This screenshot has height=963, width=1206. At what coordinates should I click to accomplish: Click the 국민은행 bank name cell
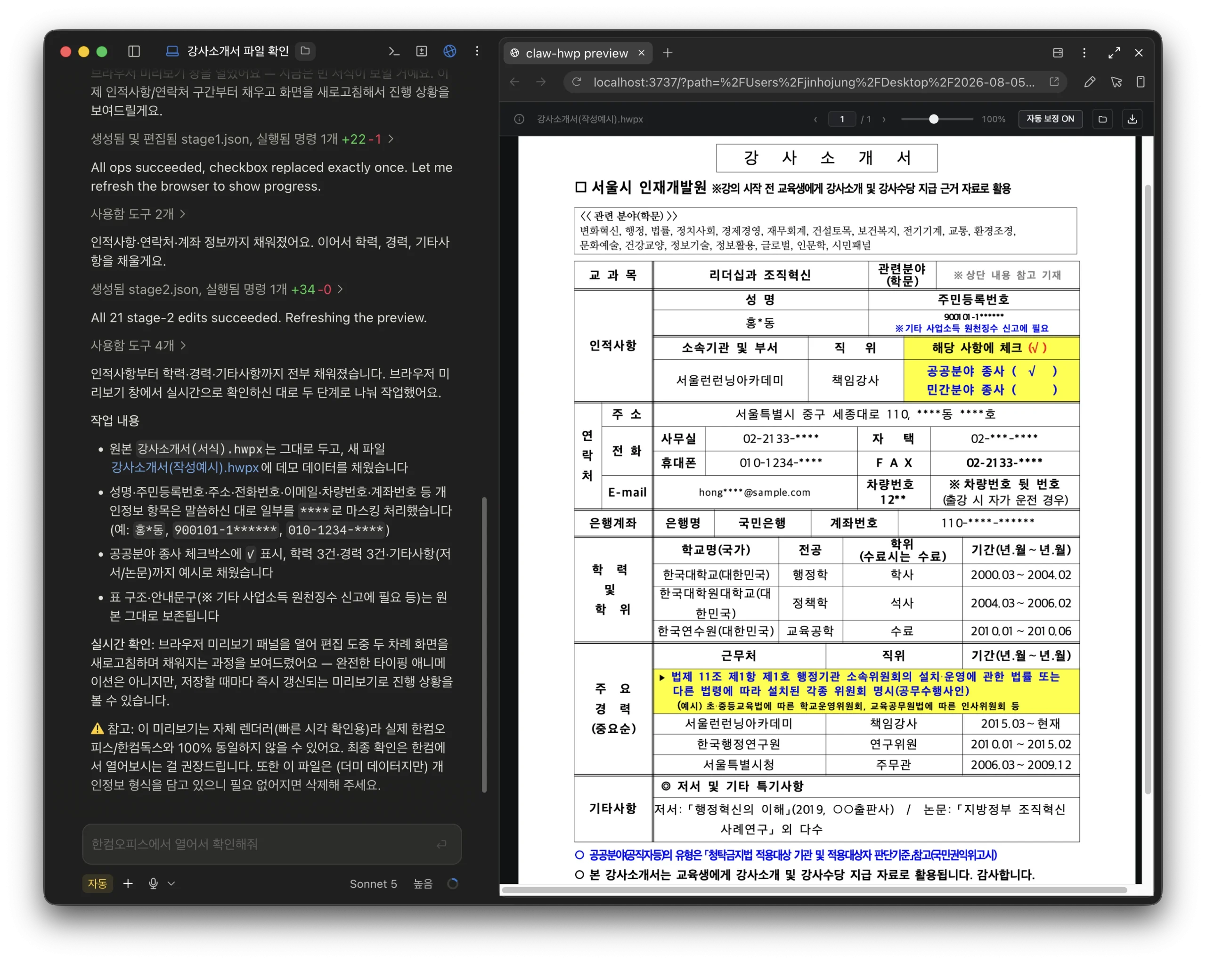761,523
